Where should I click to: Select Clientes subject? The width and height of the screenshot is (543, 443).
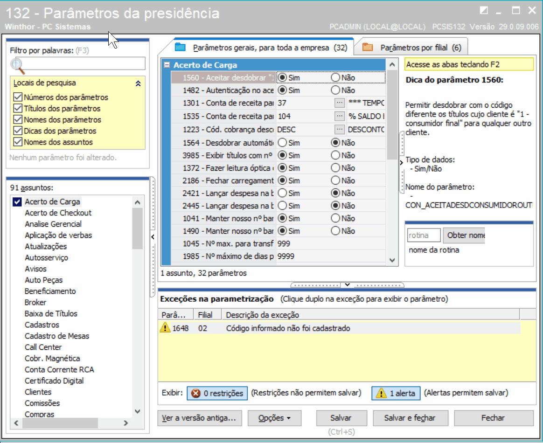coord(38,392)
